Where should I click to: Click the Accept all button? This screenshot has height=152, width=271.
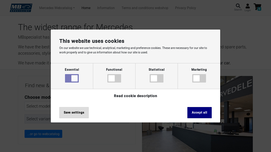(199, 112)
